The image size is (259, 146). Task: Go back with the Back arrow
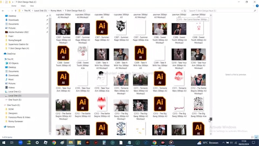[x=3, y=11]
